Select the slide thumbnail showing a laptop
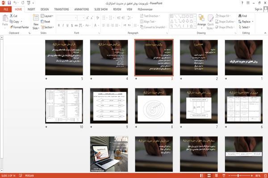 109,154
